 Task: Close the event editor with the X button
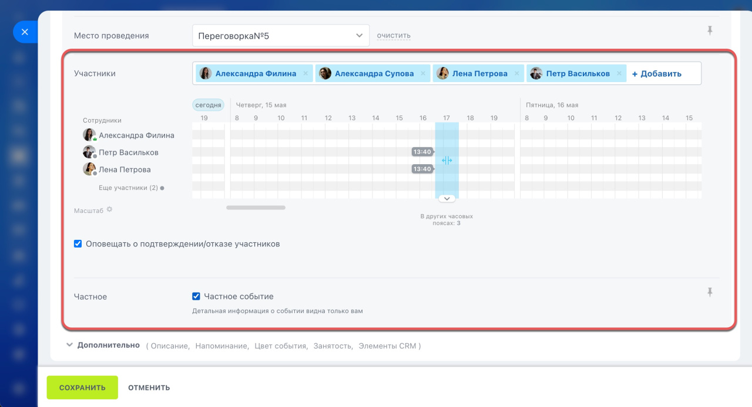25,32
